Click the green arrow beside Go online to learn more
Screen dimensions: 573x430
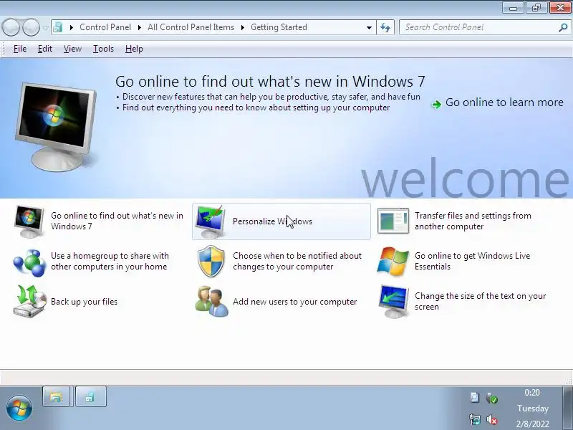(x=436, y=105)
